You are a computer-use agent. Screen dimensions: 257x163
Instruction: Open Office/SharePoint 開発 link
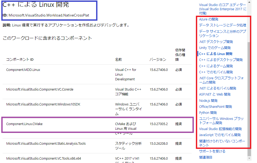pyautogui.click(x=215, y=107)
